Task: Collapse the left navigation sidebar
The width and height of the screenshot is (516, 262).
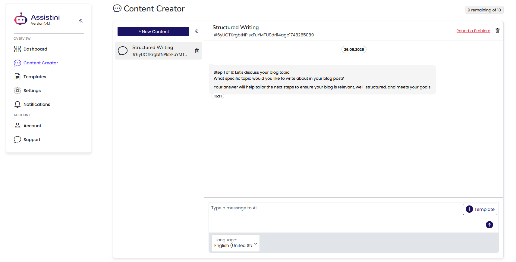Action: click(81, 21)
